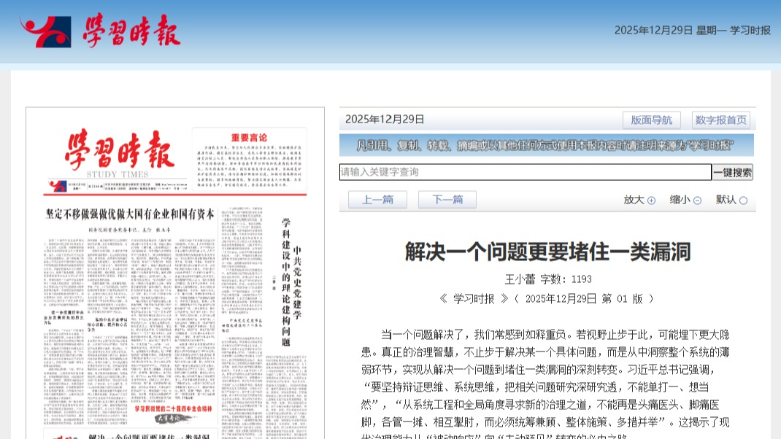Viewport: 781px width, 439px height.
Task: Click the 缩小 shrink text label
Action: [x=680, y=200]
